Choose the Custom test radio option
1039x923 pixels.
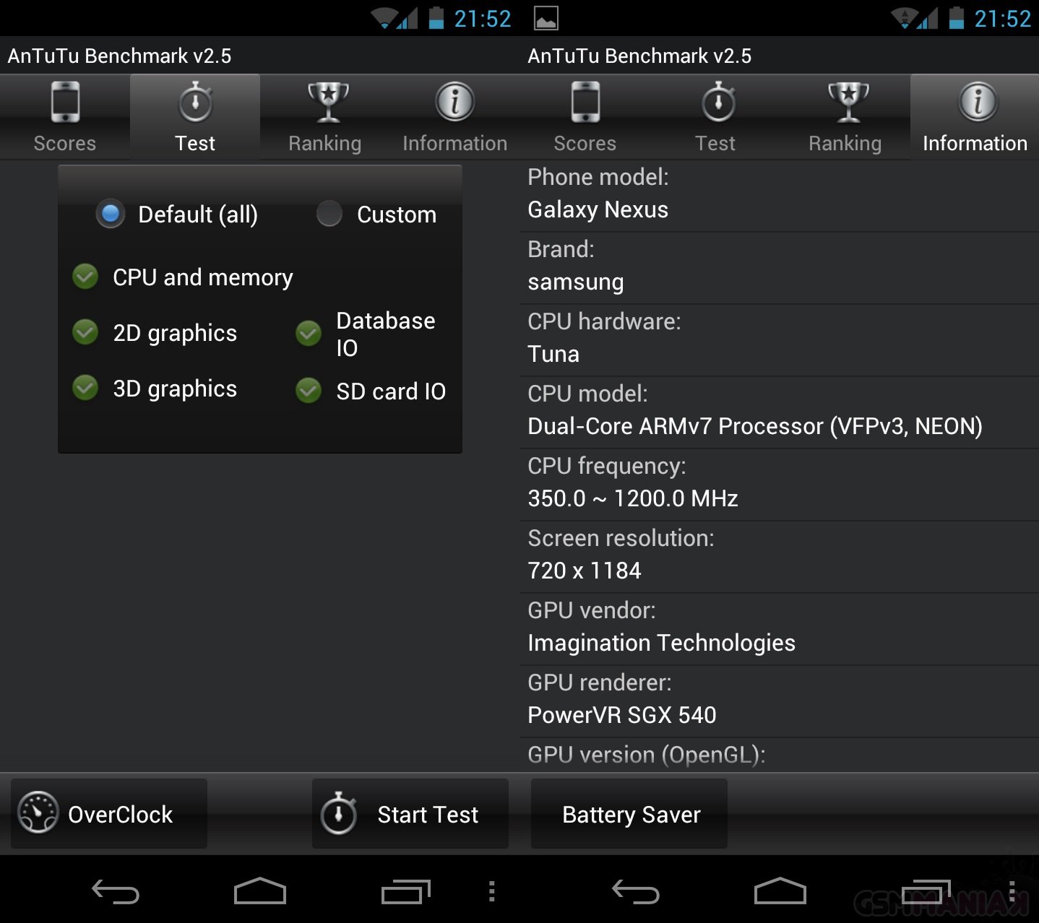click(x=329, y=214)
